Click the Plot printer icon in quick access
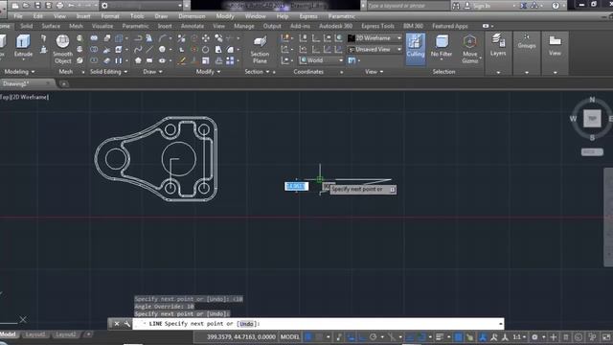The height and width of the screenshot is (345, 613). click(59, 5)
